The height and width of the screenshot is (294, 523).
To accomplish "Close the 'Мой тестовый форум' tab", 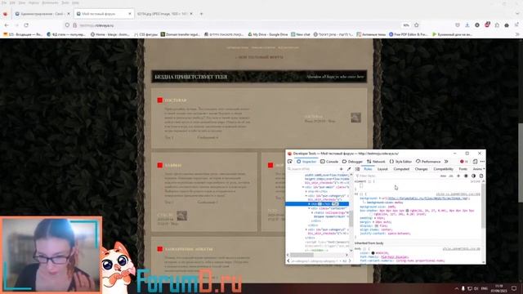I will tap(130, 14).
